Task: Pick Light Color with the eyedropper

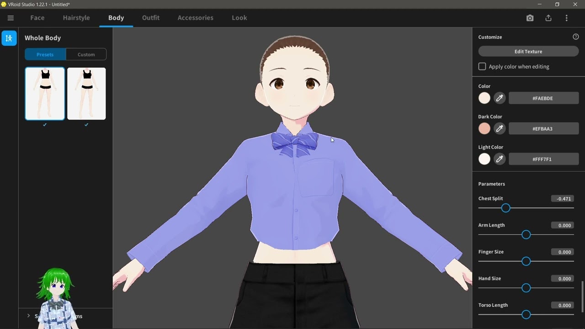Action: point(500,159)
